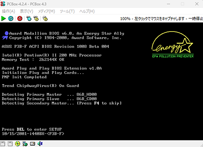Open the 表示(V) menu
The width and height of the screenshot is (203, 147).
click(27, 11)
